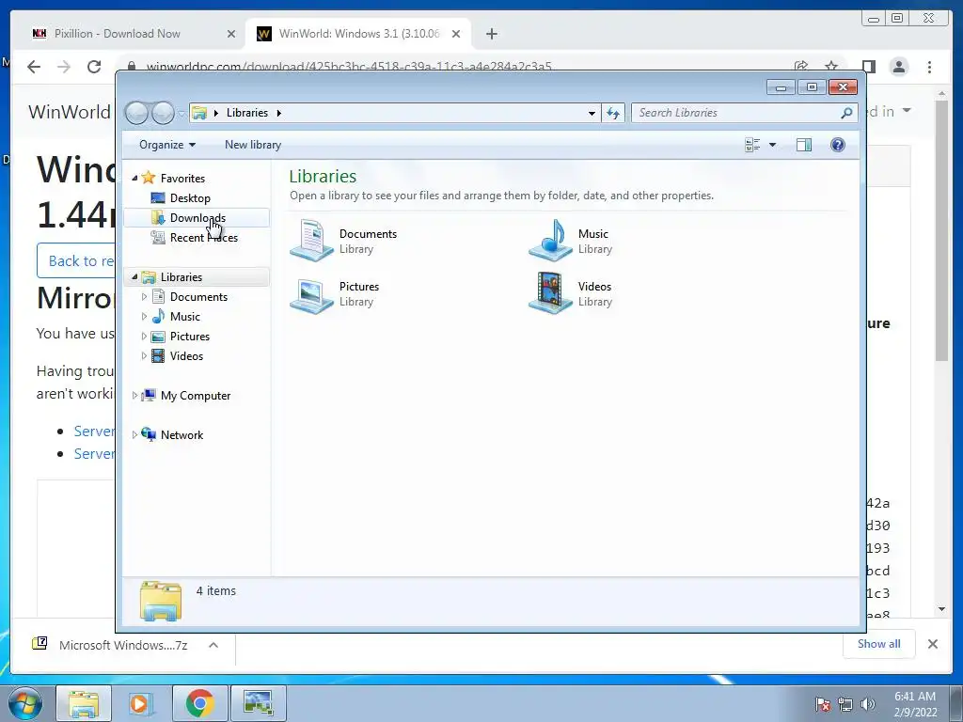Open download item options chevron

pos(213,645)
